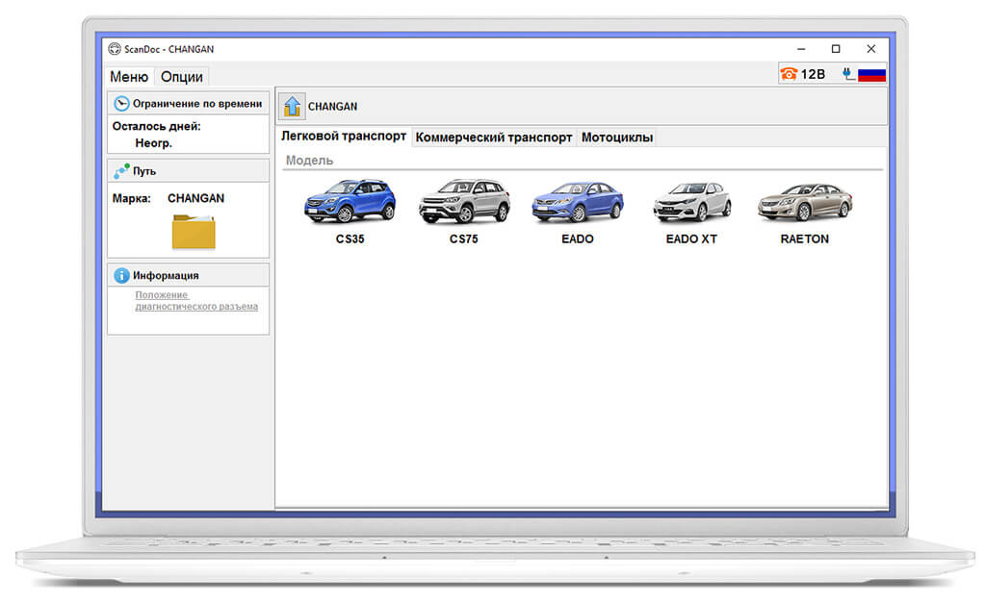Click the blue Информация info icon
986x602 pixels.
(121, 275)
